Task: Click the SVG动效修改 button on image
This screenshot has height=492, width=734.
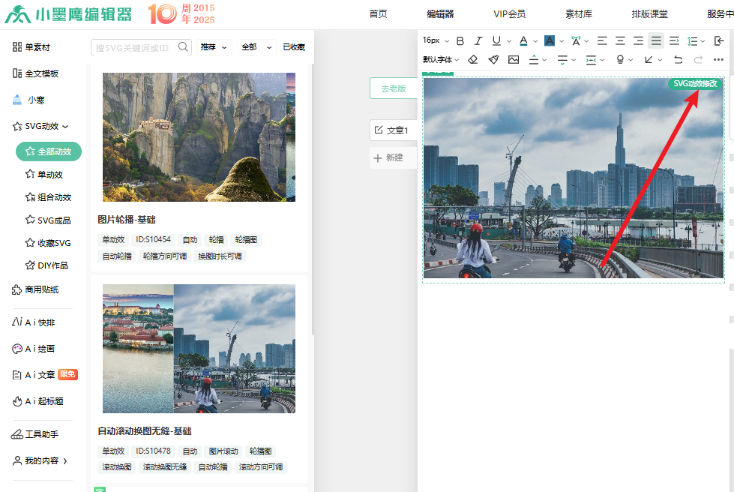Action: [x=695, y=83]
